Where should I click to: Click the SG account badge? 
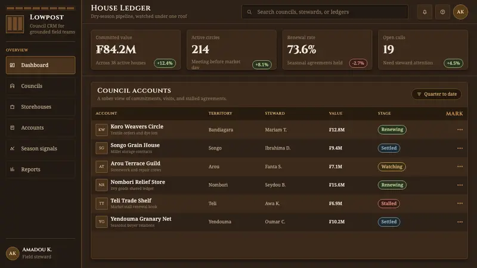click(x=101, y=148)
